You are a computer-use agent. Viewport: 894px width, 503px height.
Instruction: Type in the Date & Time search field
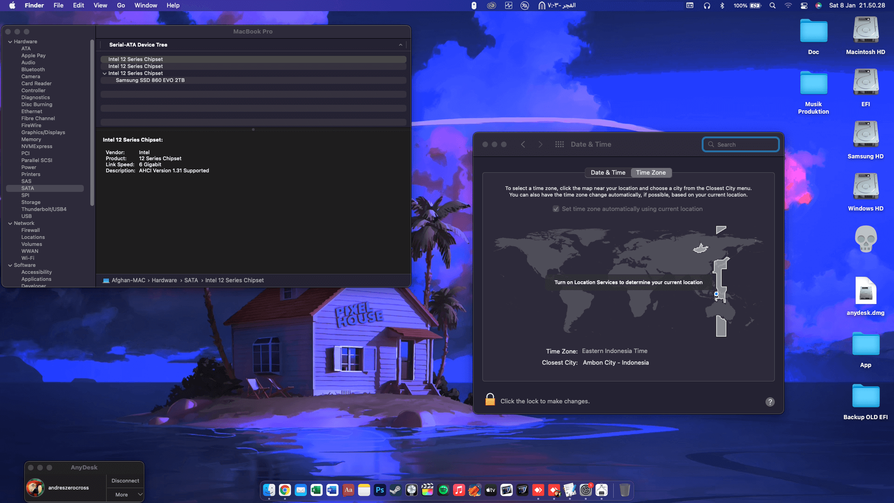[740, 144]
